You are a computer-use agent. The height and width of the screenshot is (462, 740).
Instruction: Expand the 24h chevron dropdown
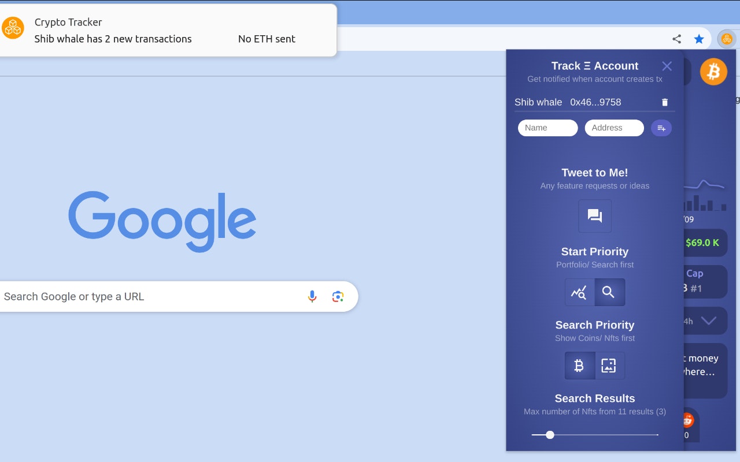(708, 321)
